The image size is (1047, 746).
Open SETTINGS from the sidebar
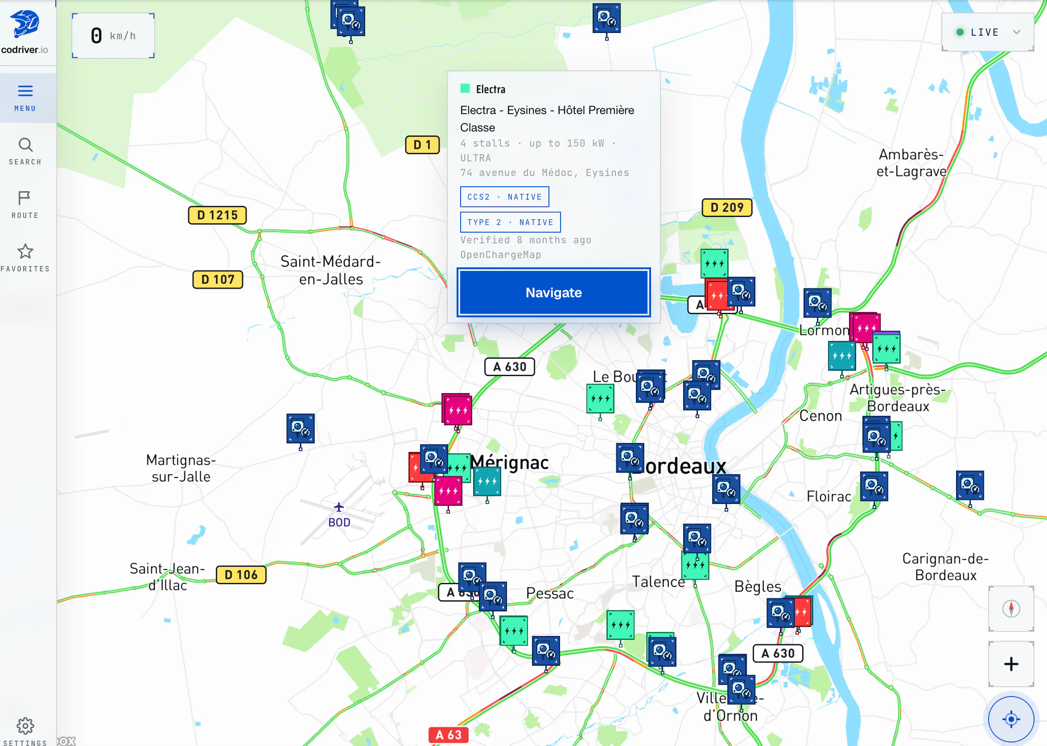[x=25, y=731]
